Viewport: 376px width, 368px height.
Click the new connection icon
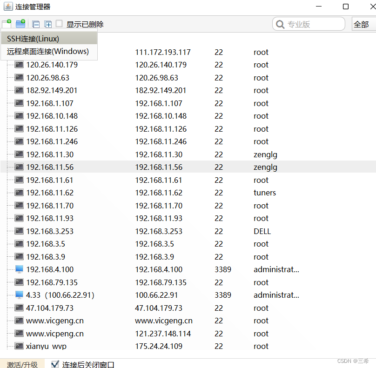[7, 24]
